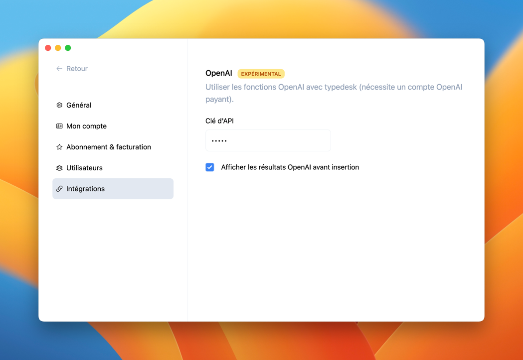The image size is (523, 360).
Task: Click the users icon beside Utilisateurs
Action: 59,168
